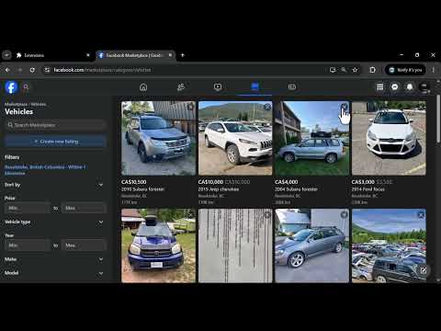Screen dimensions: 441x331
Task: Toggle save icon on the car lot photo
Action: click(x=421, y=214)
